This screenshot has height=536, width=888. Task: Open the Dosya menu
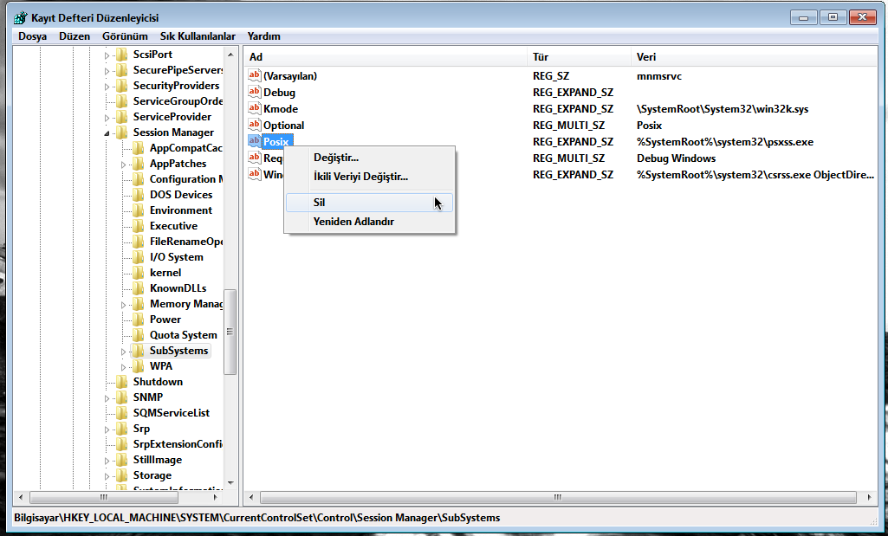point(33,36)
